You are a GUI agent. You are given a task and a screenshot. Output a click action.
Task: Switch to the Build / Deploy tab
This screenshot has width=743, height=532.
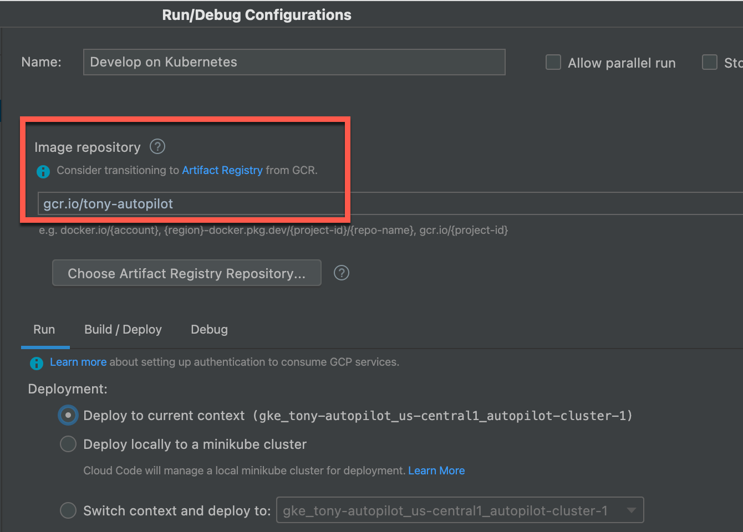(x=123, y=330)
